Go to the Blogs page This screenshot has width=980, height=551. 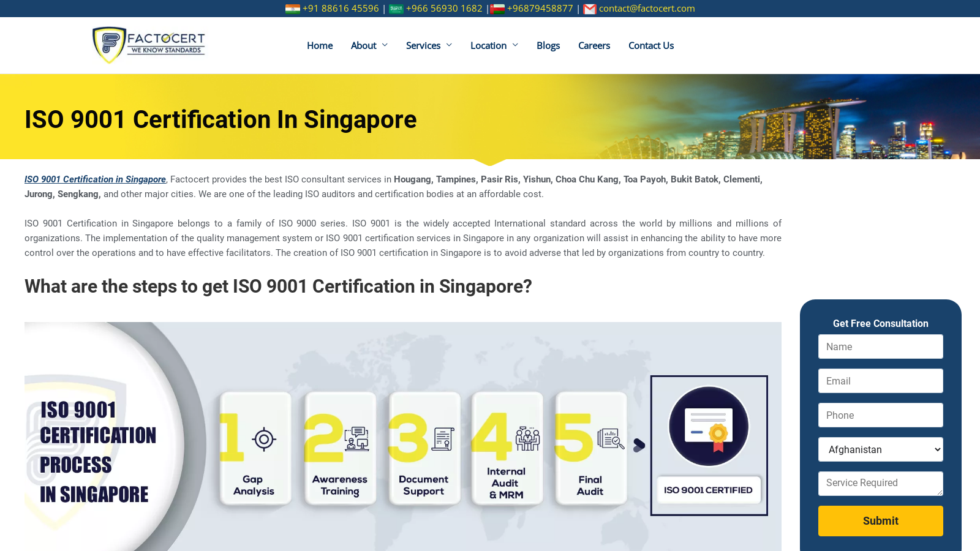click(x=548, y=45)
